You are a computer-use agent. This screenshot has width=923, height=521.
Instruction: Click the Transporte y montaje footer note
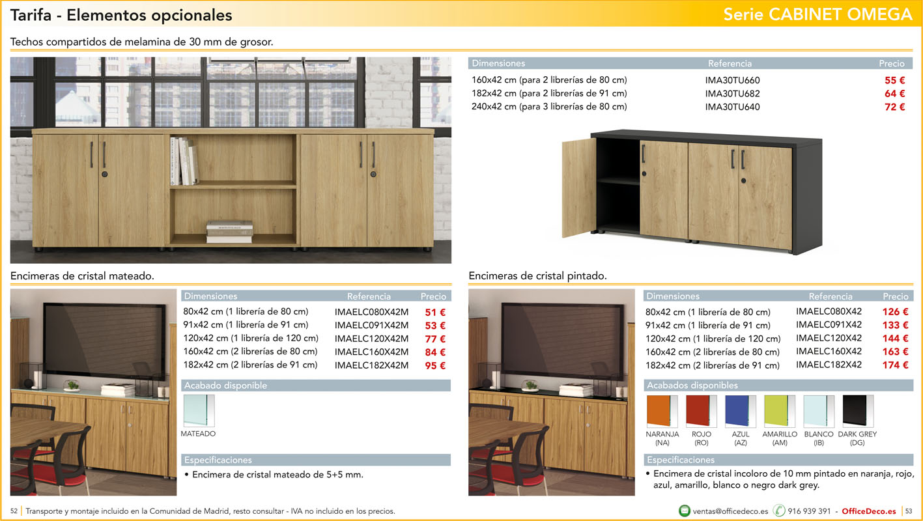(x=210, y=511)
